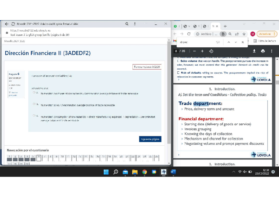Open Gmail bookmark in bookmarks bar
Image resolution: width=279 pixels, height=197 pixels.
pyautogui.click(x=175, y=41)
